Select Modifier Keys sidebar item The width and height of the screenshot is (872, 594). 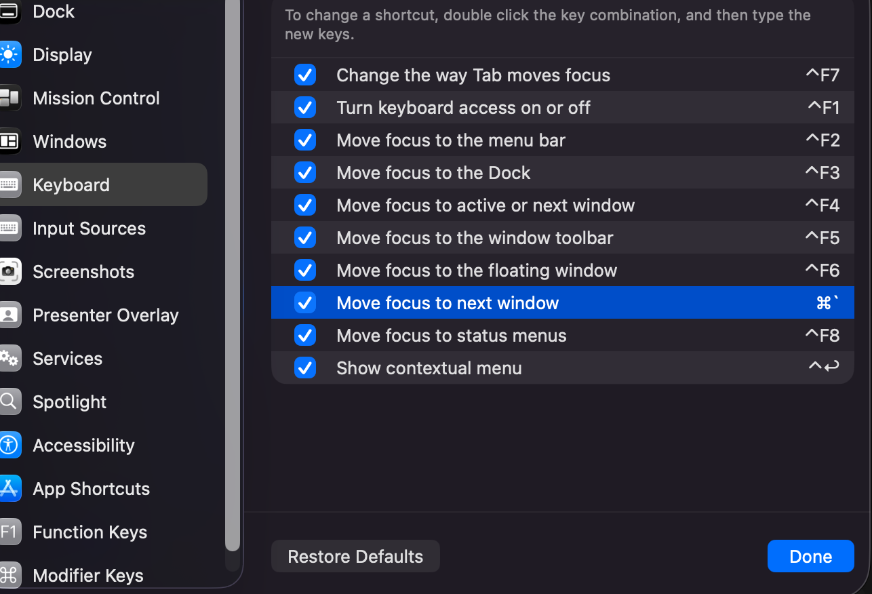pos(88,576)
